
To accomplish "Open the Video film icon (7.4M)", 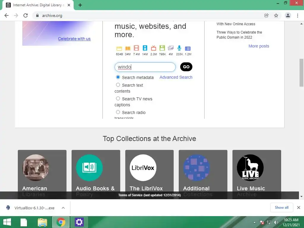I will click(x=136, y=48).
